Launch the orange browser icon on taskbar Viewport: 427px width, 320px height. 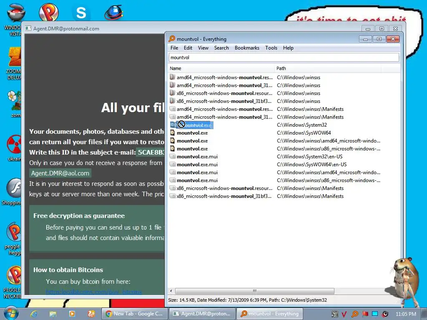click(91, 314)
